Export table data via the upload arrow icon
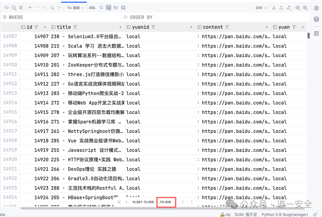Viewport: 322px width, 217px height. coord(281,8)
